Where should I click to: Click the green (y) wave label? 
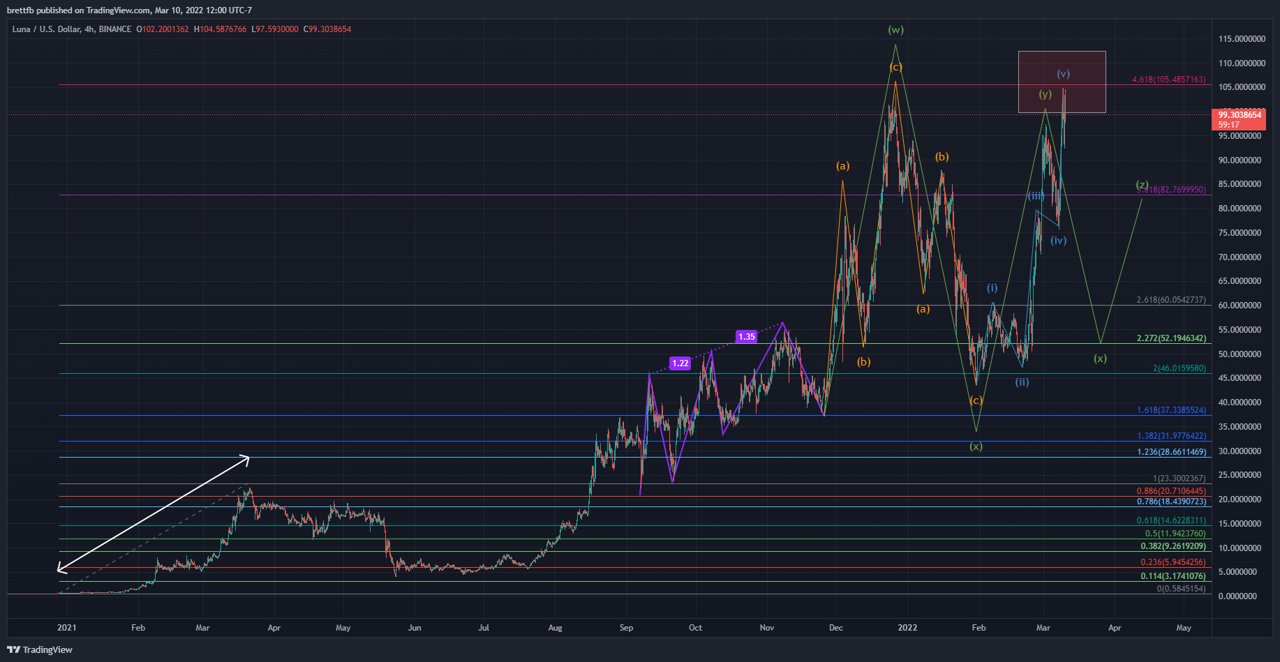1045,94
